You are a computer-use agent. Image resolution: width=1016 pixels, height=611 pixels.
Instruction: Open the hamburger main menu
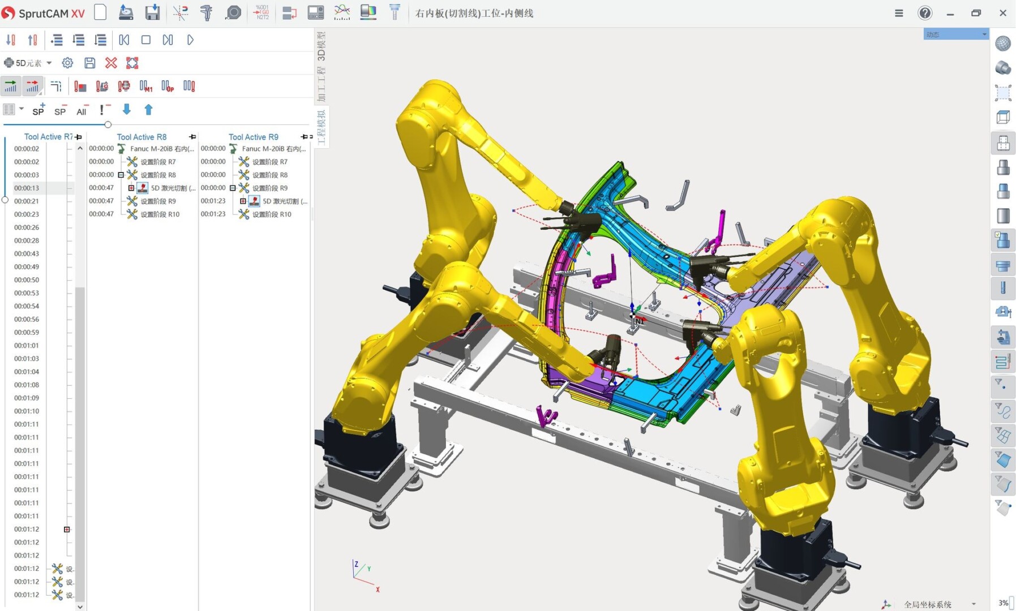click(898, 13)
